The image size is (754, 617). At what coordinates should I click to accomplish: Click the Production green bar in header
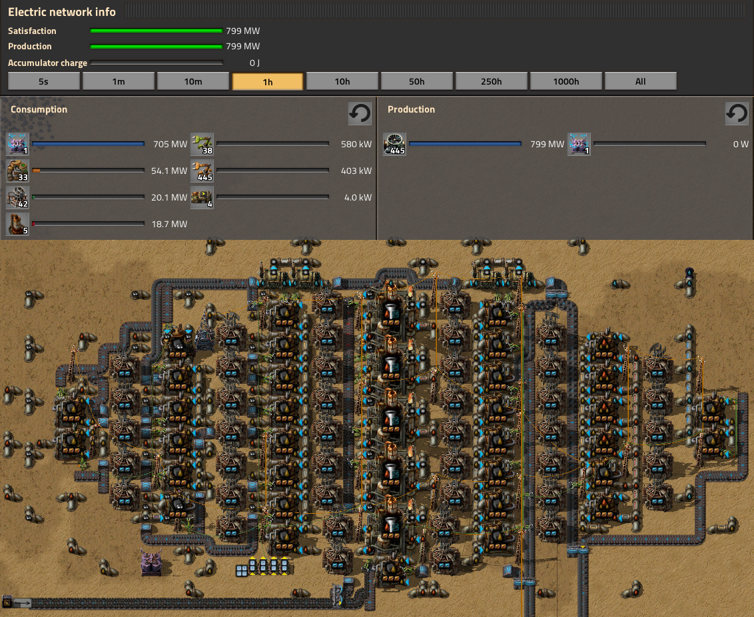tap(157, 46)
